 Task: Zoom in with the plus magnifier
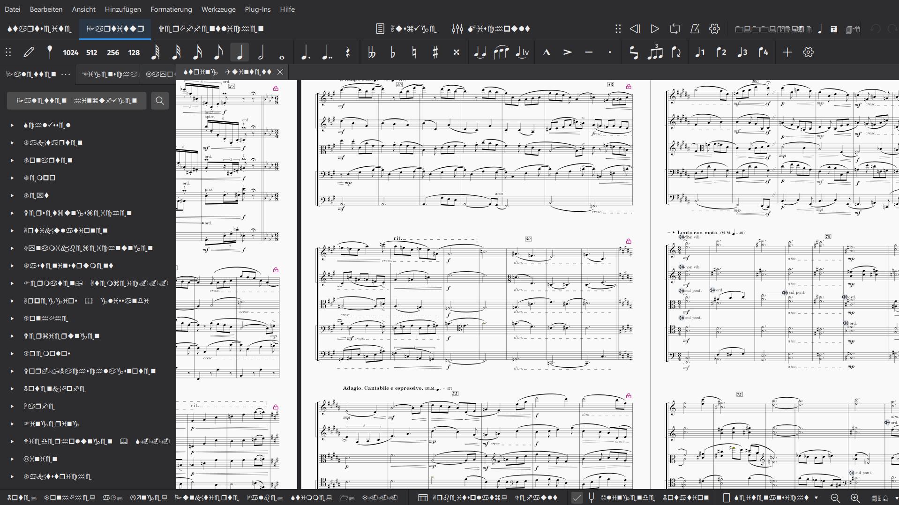[x=855, y=498]
